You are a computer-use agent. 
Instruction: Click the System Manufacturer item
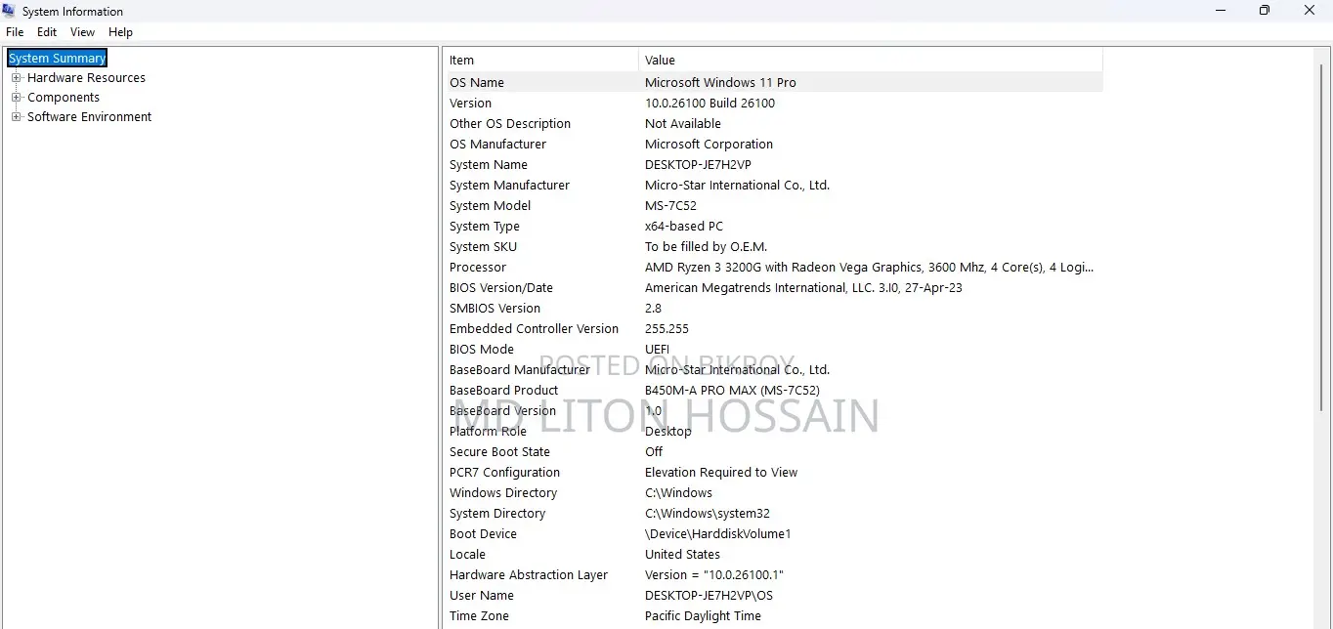(x=509, y=186)
